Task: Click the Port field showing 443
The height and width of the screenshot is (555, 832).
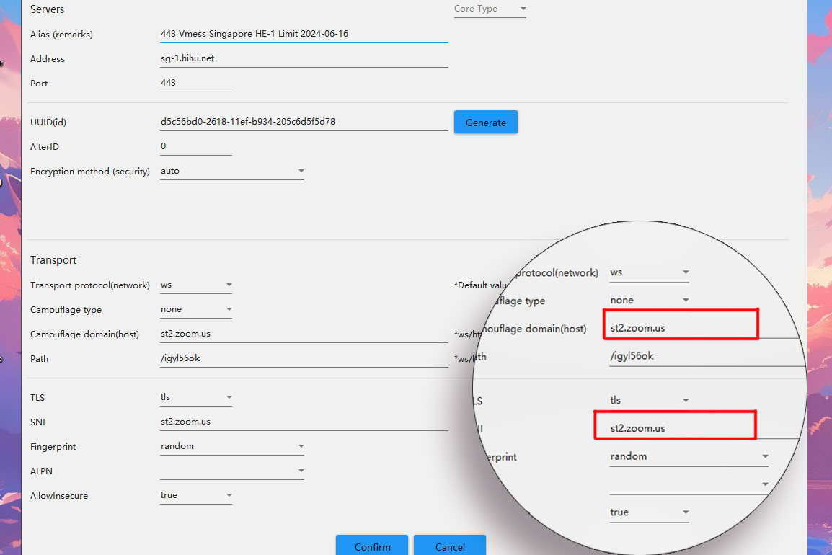Action: (x=195, y=83)
